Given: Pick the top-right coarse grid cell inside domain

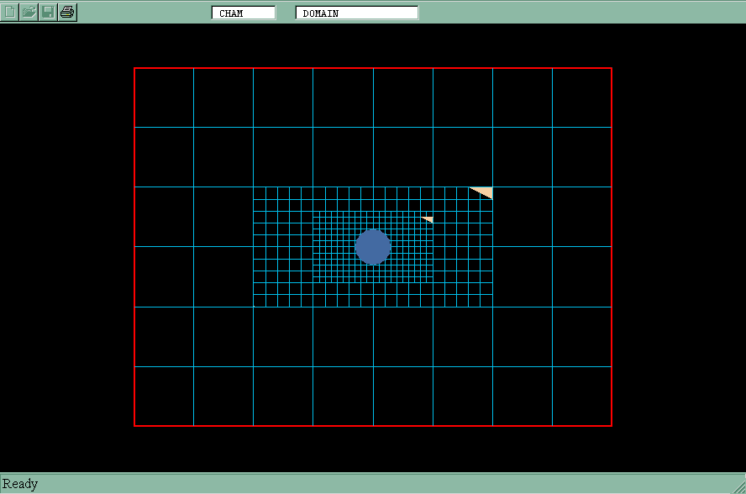Looking at the screenshot, I should pos(581,97).
